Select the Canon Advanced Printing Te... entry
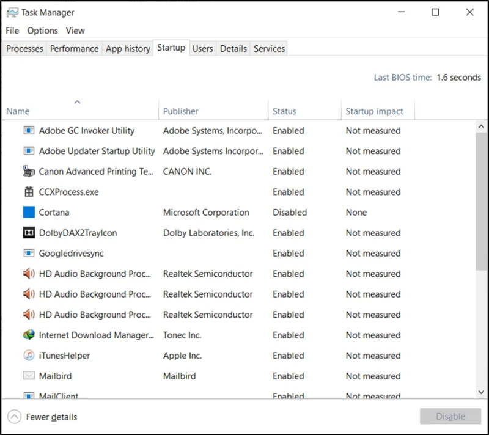 pos(96,172)
